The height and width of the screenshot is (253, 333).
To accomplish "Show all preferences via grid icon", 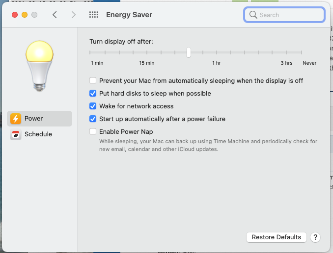I will (94, 15).
